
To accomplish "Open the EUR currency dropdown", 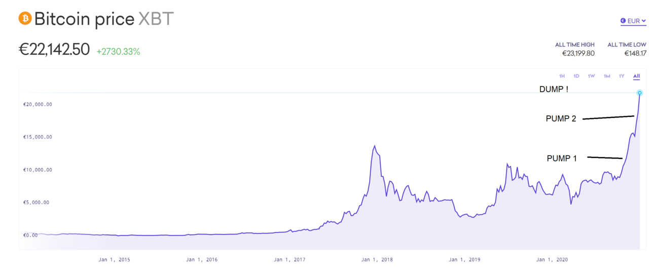I will [x=633, y=21].
